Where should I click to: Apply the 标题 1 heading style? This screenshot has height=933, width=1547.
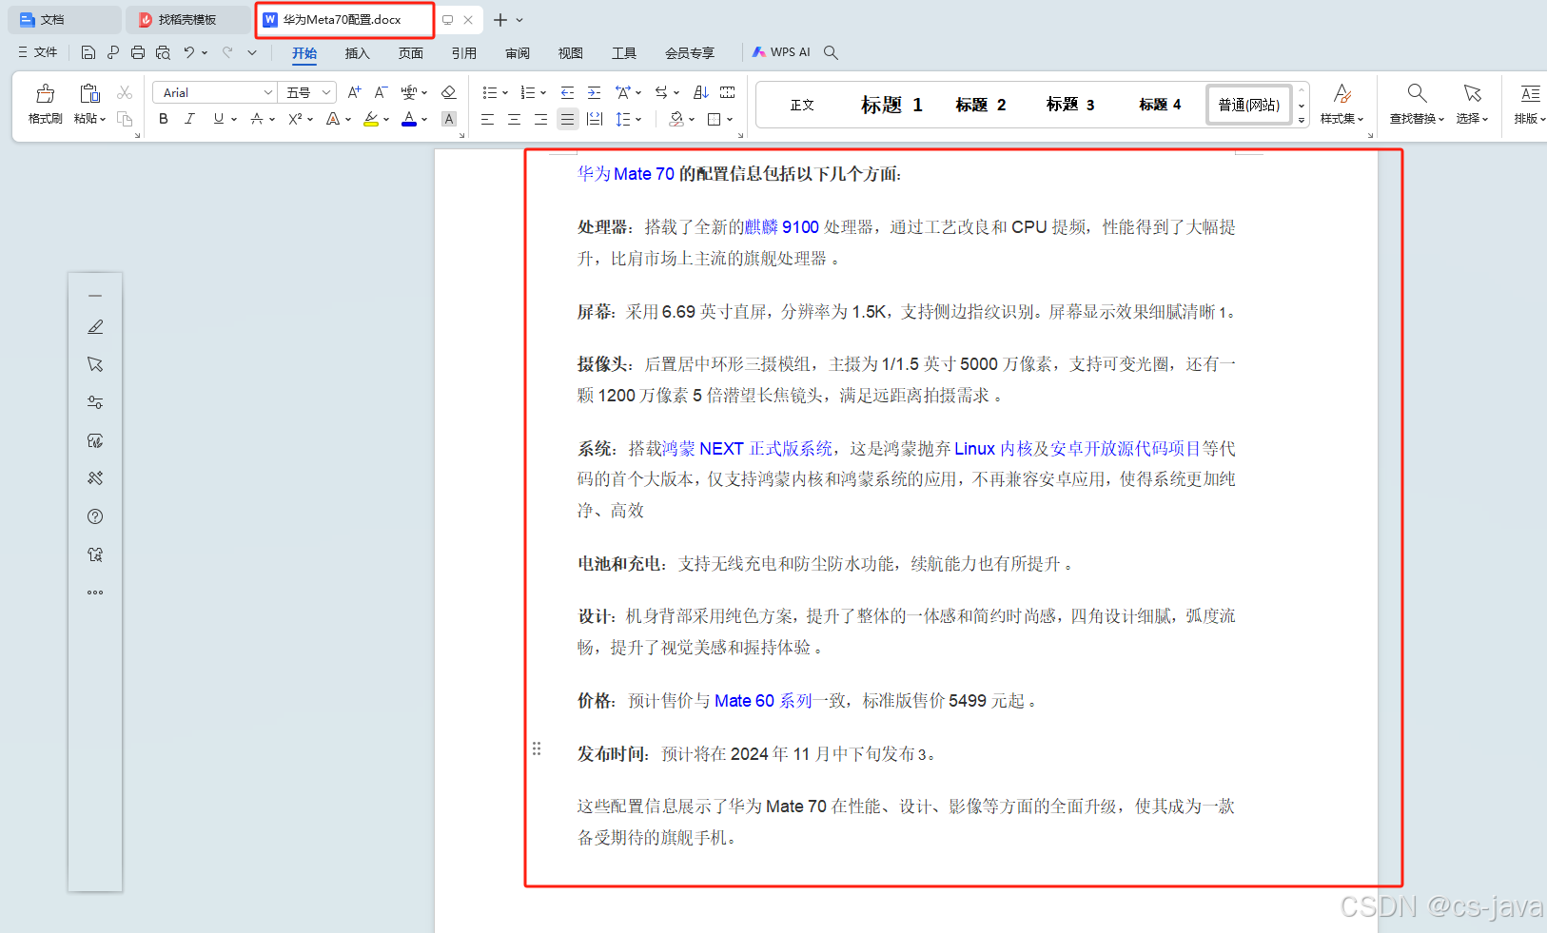click(891, 105)
